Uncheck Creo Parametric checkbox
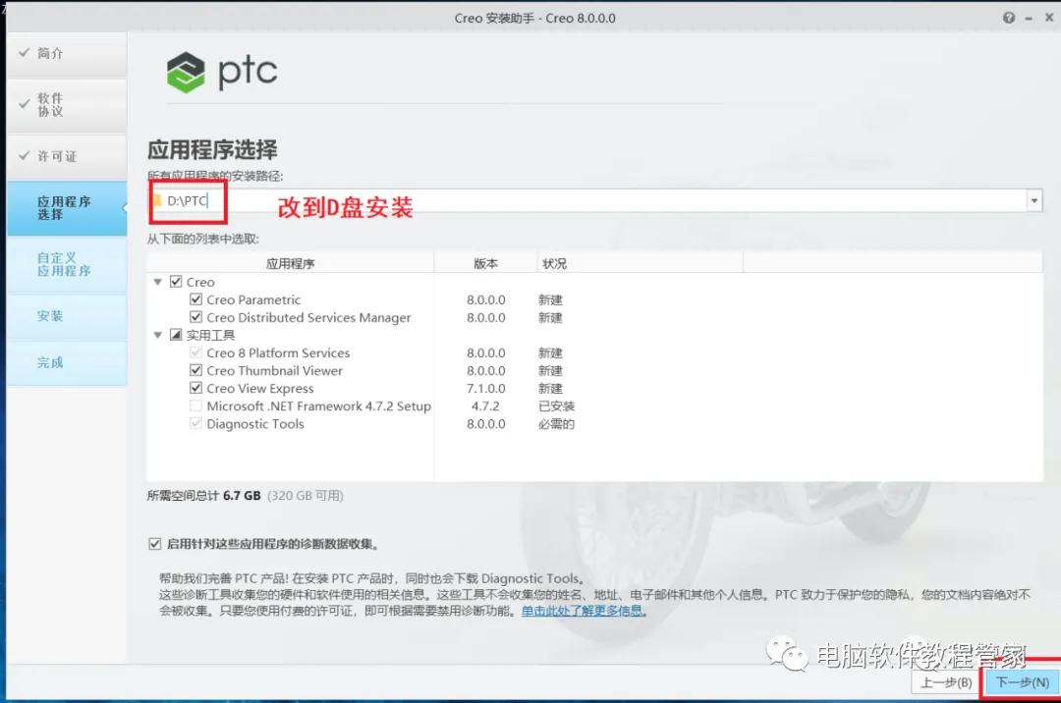The image size is (1061, 703). [196, 299]
